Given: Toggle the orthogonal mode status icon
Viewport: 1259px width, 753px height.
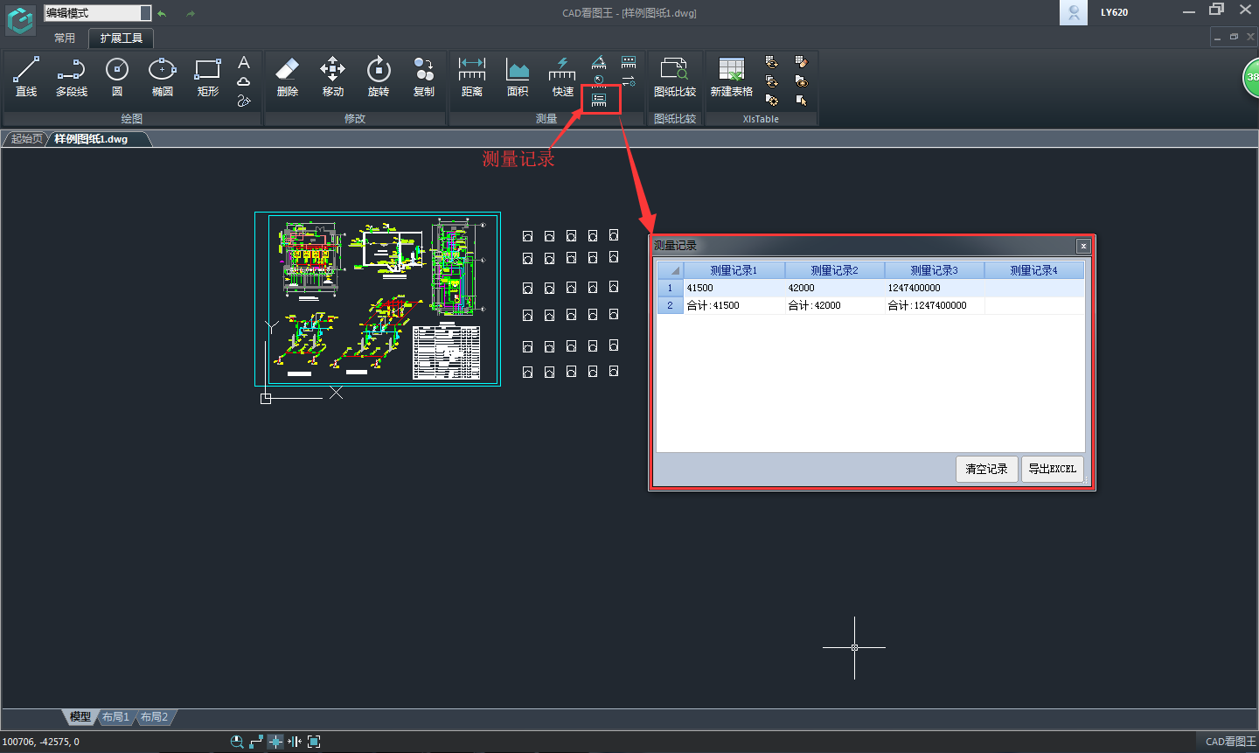Looking at the screenshot, I should coord(256,742).
